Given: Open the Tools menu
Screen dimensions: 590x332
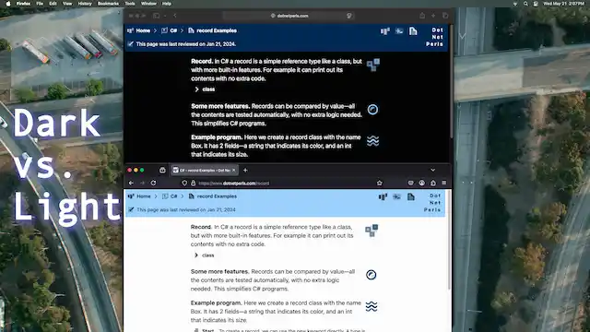Looking at the screenshot, I should [130, 4].
